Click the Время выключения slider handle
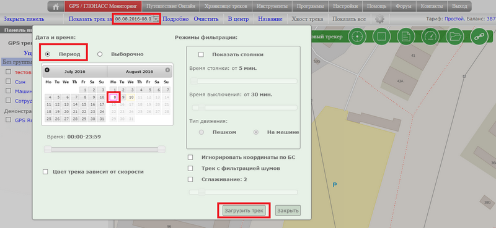This screenshot has width=496, height=228. pos(201,108)
